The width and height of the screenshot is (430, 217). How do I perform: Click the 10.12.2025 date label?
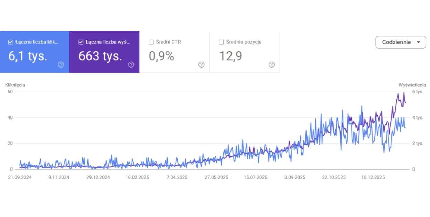coord(373,178)
